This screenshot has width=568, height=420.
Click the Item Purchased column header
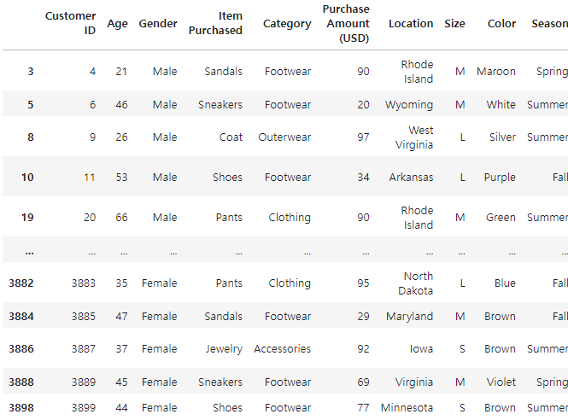215,23
